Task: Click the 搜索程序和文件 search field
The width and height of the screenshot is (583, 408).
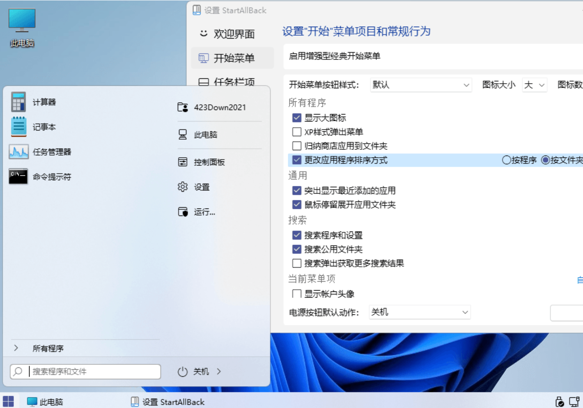Action: click(x=85, y=371)
